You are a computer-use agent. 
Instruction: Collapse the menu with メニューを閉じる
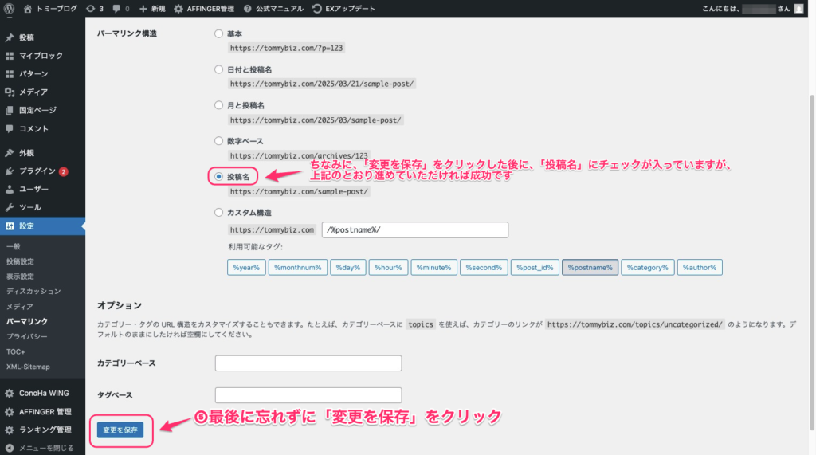click(45, 448)
